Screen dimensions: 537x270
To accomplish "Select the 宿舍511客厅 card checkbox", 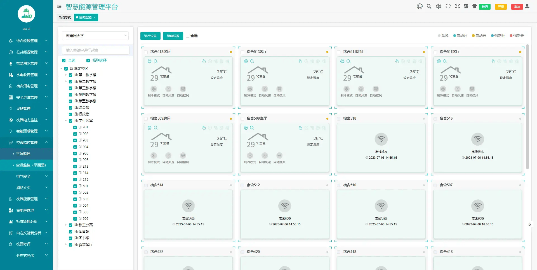I will (435, 52).
